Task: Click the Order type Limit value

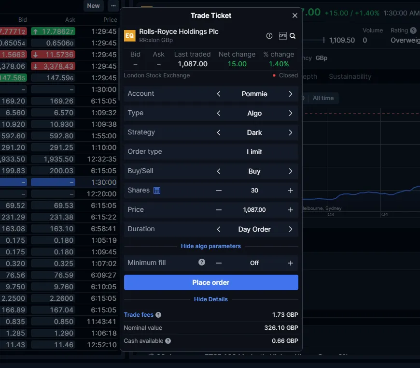Action: coord(254,152)
